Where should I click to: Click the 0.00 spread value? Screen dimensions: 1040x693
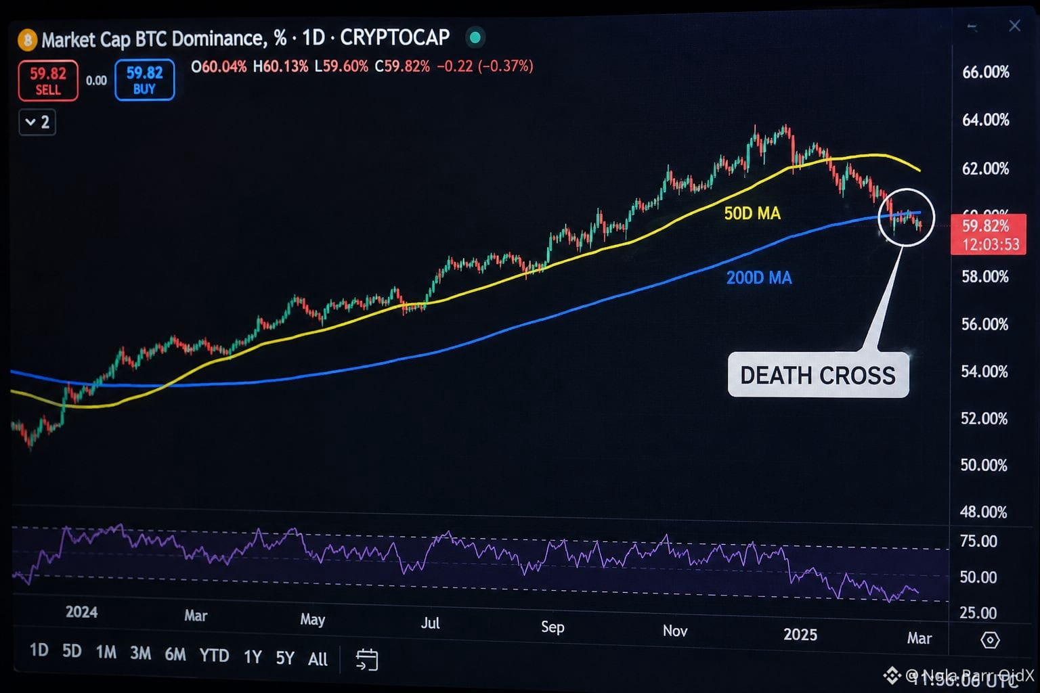96,81
